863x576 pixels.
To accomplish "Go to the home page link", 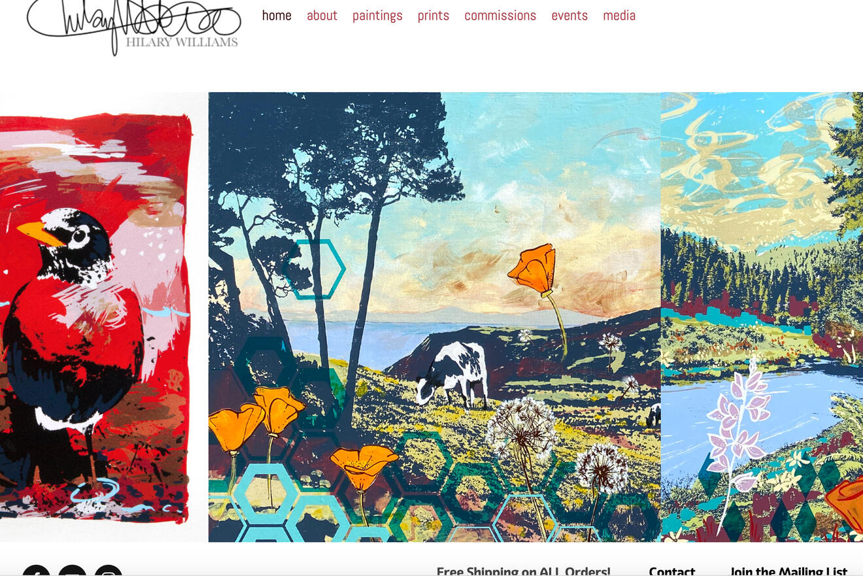I will tap(277, 16).
